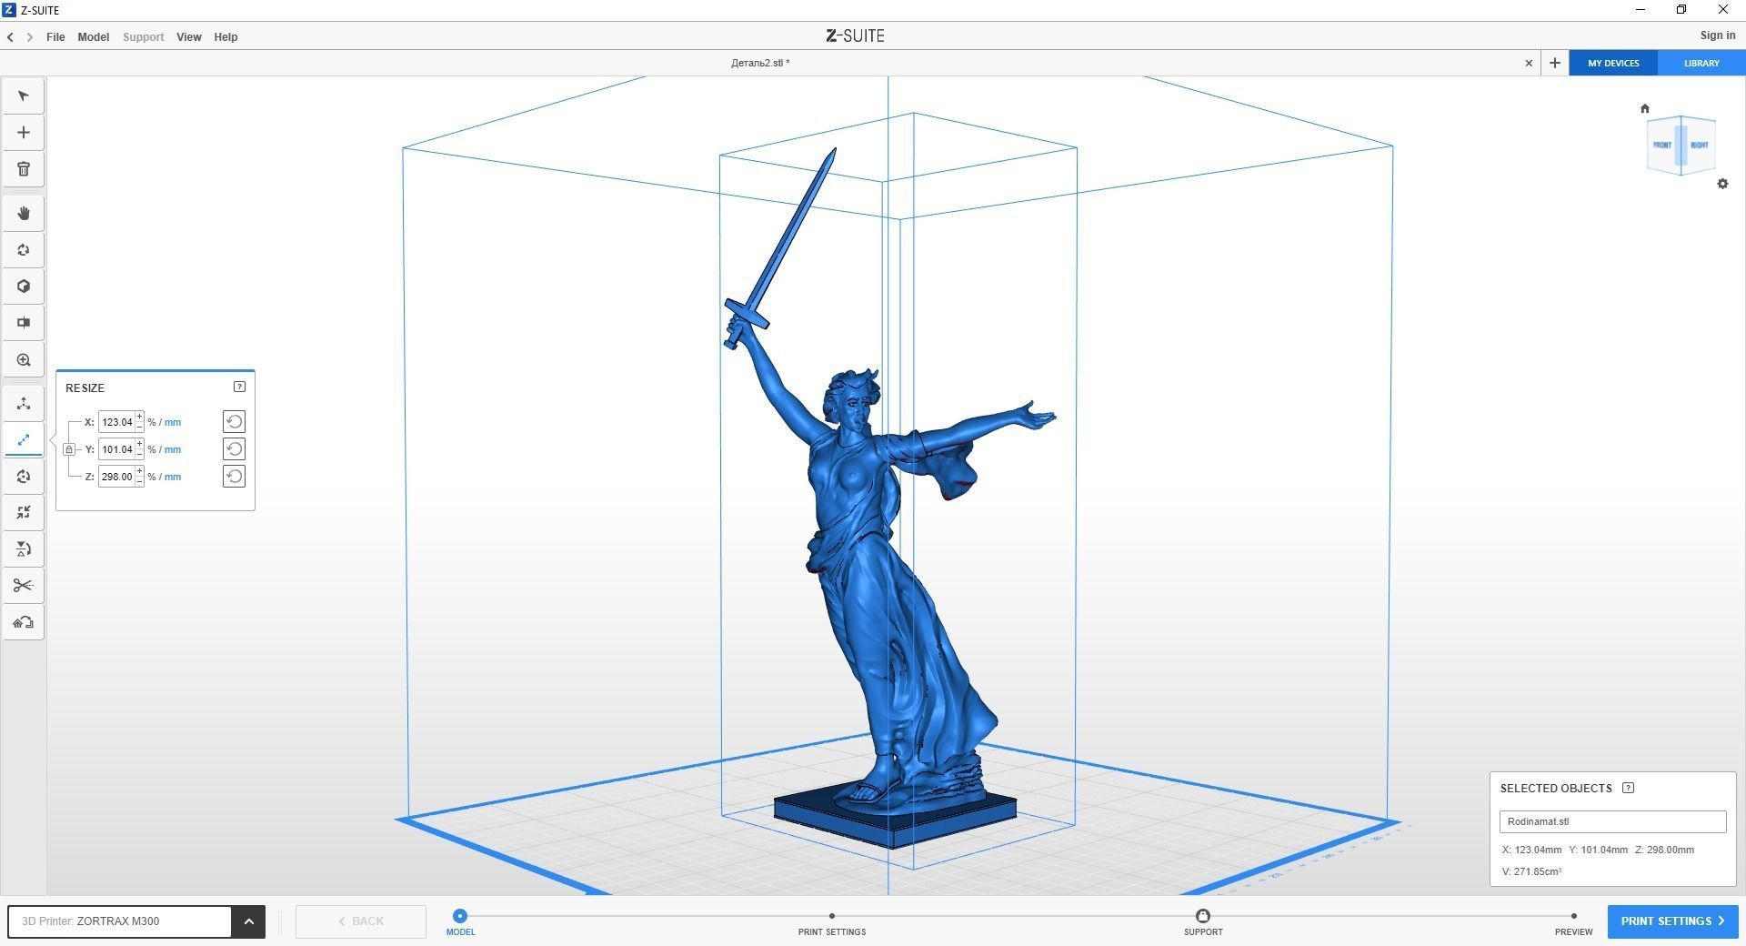Viewport: 1746px width, 946px height.
Task: Go to the Model workflow step
Action: (x=460, y=922)
